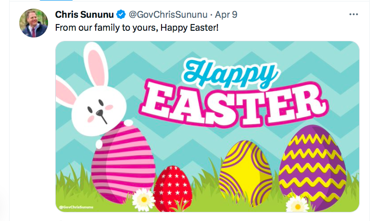Click the blue verified badge
This screenshot has width=387, height=221.
pyautogui.click(x=122, y=14)
